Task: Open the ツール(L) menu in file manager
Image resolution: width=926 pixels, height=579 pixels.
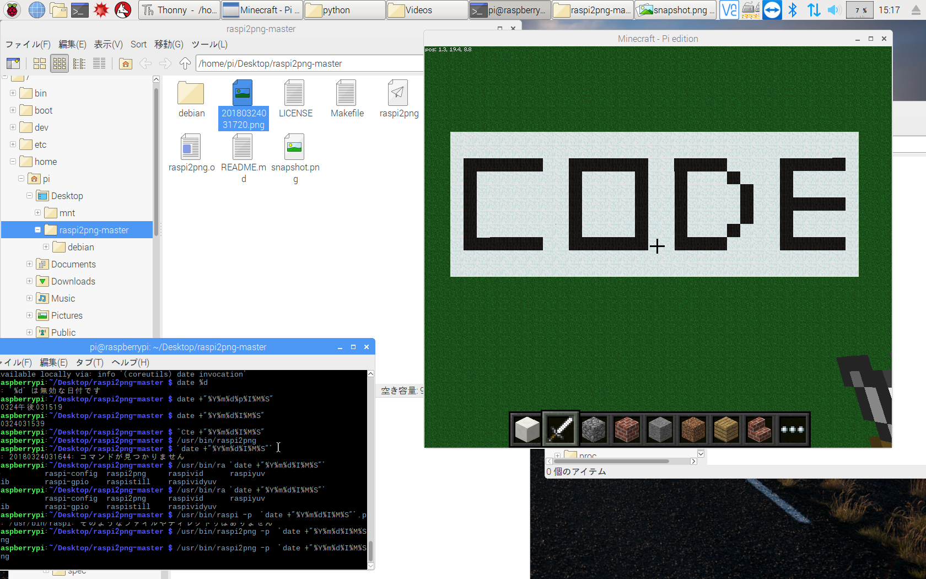Action: [209, 45]
